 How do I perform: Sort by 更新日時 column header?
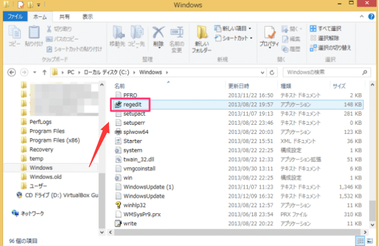239,86
